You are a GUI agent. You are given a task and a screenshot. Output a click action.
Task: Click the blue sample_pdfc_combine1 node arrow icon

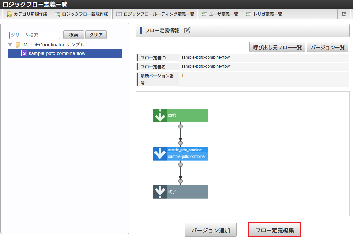pyautogui.click(x=160, y=154)
